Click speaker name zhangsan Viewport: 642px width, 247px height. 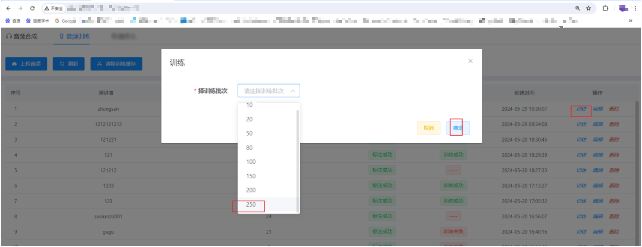[x=108, y=109]
